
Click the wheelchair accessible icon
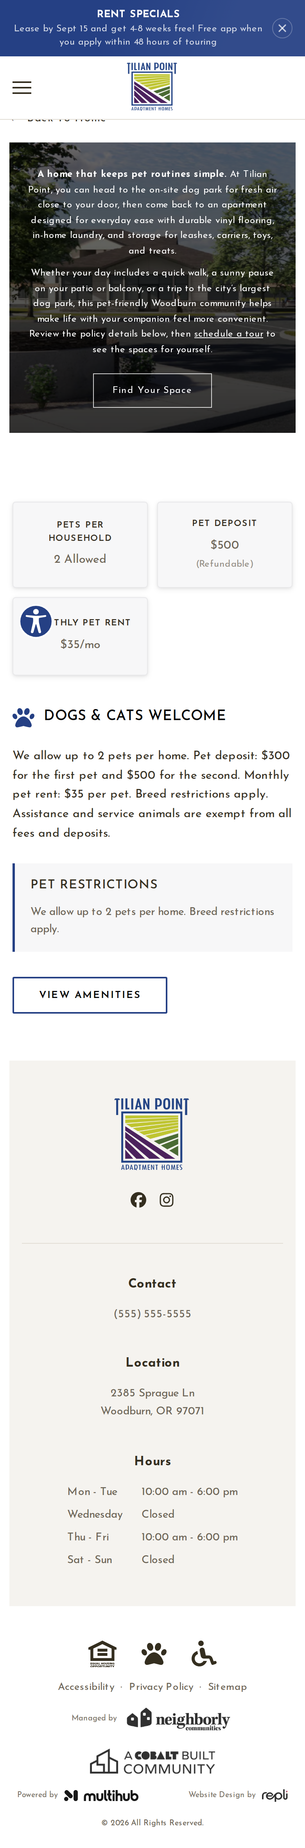click(204, 1653)
